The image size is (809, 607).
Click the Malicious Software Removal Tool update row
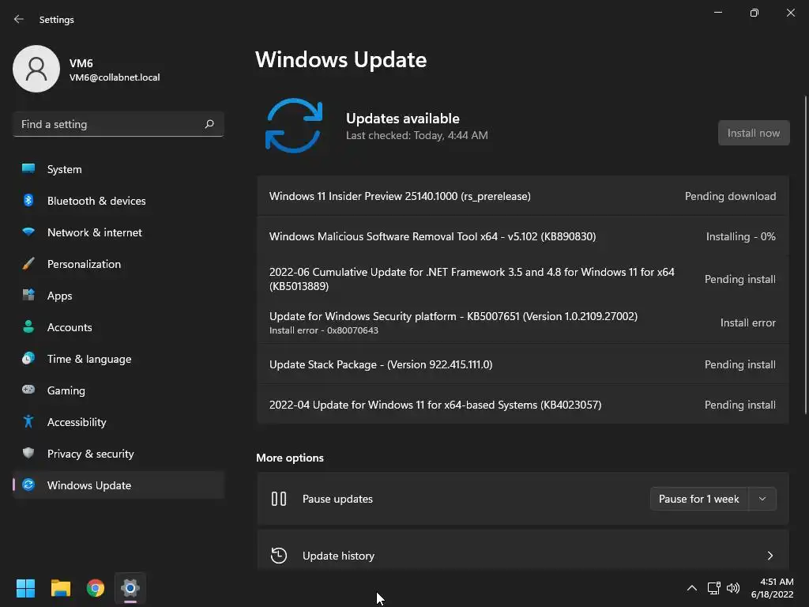click(x=523, y=236)
